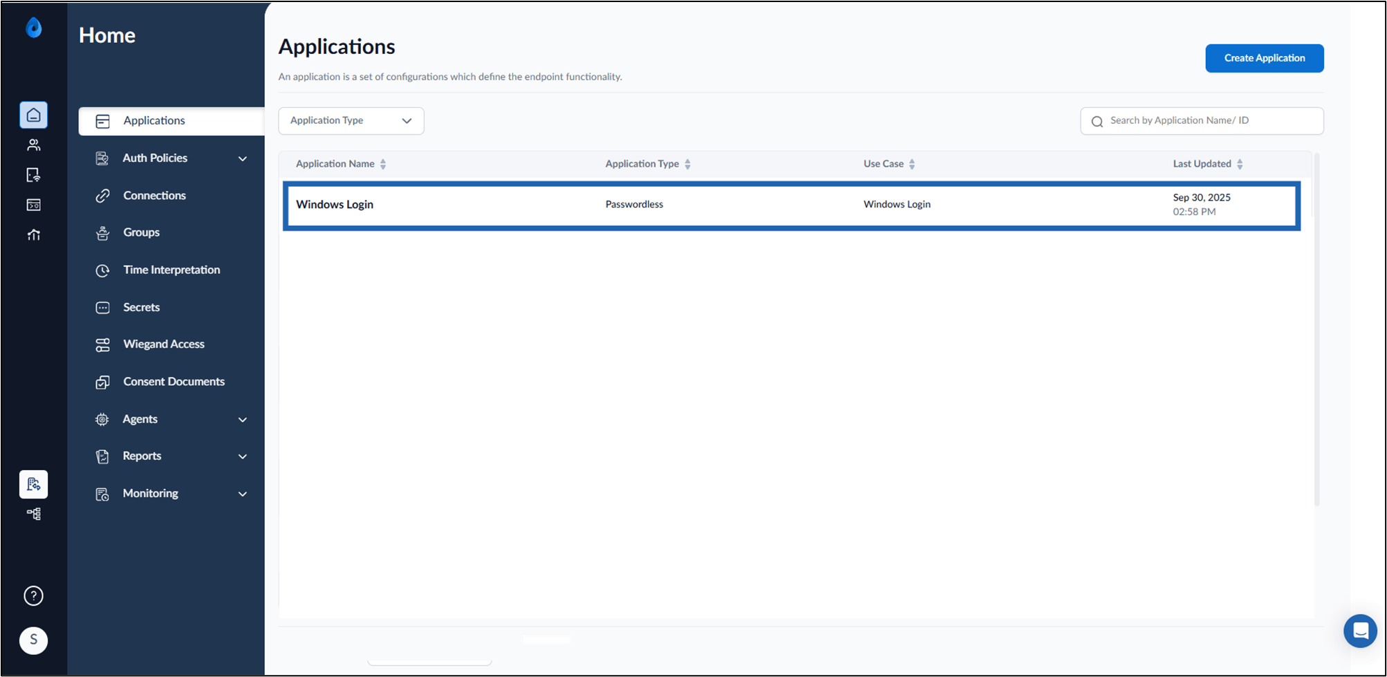Open the analytics chart icon in left rail
The image size is (1387, 677).
(34, 234)
